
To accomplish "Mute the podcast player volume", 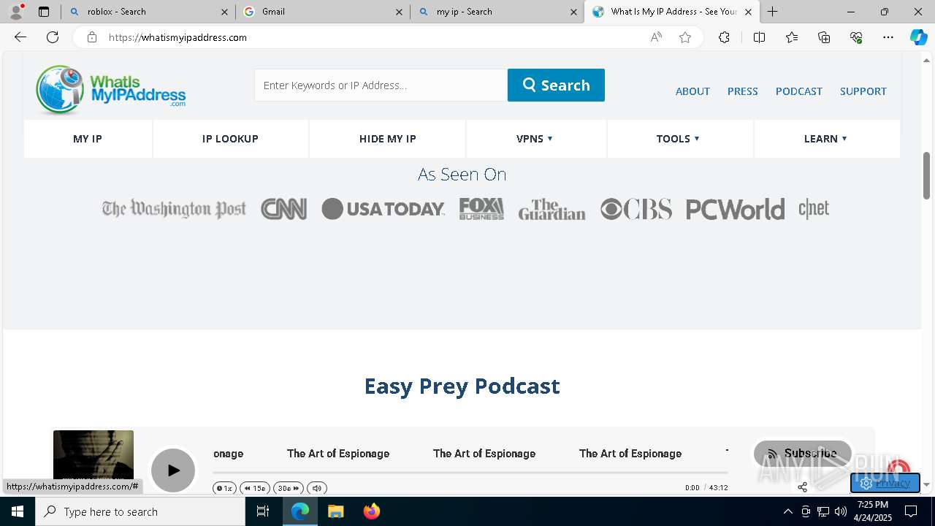I will pyautogui.click(x=316, y=488).
